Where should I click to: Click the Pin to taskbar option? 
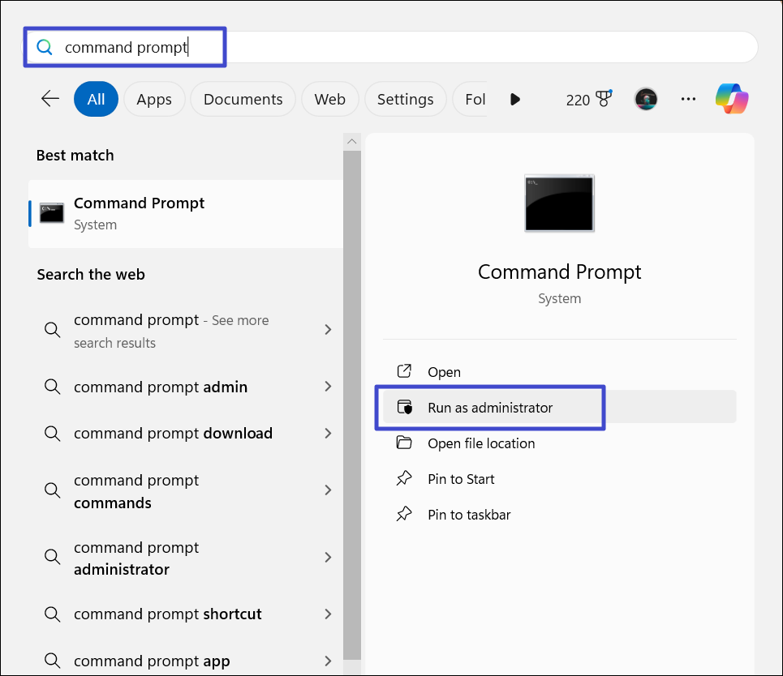coord(469,515)
